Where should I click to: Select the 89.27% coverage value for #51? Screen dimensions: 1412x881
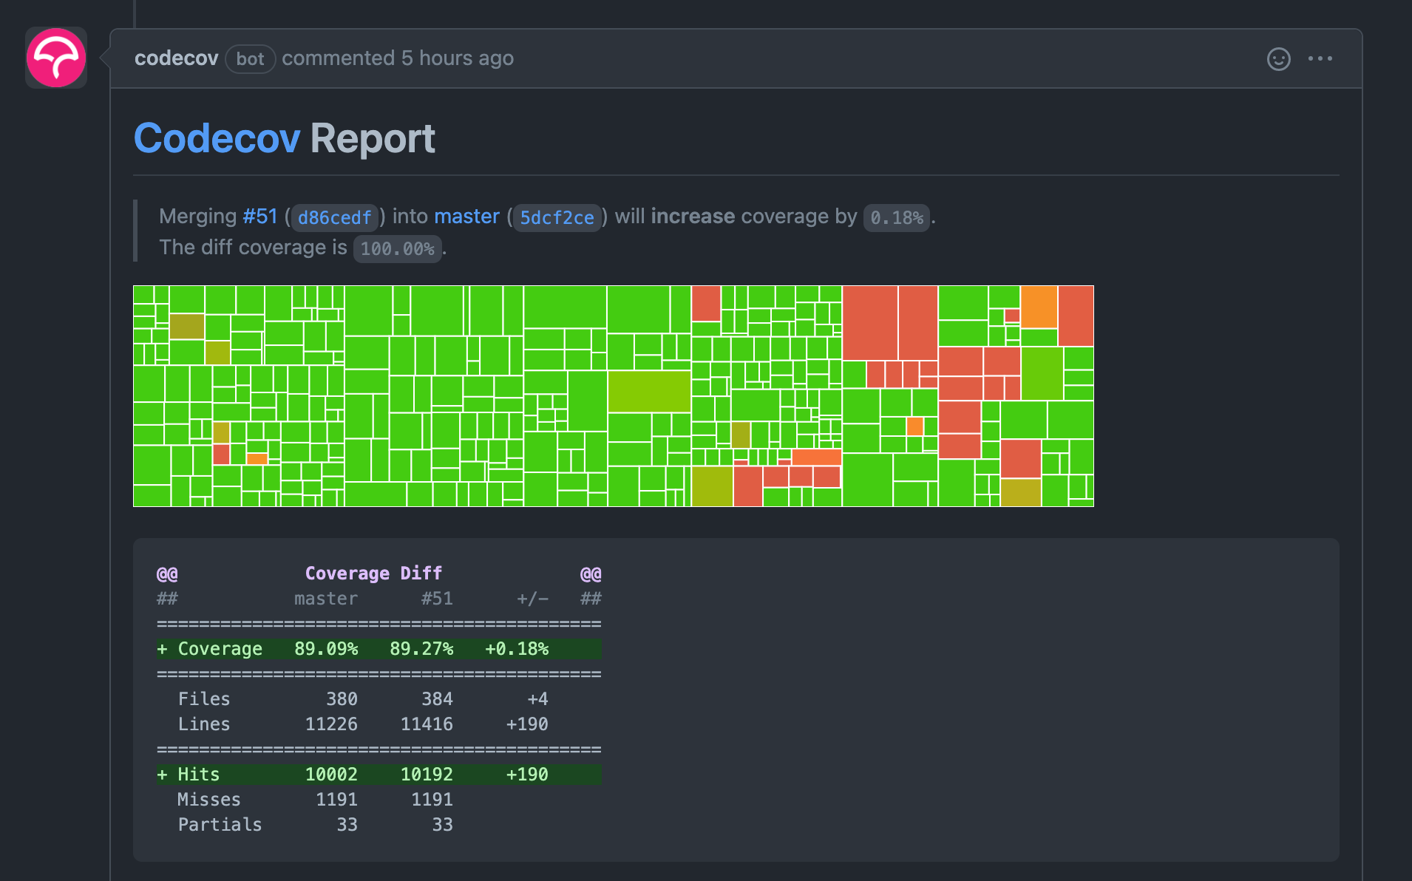[x=421, y=649]
